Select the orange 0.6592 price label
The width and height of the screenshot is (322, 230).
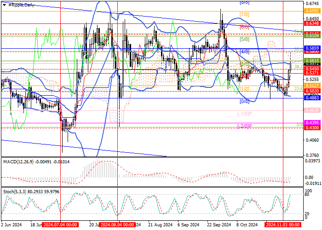coord(312,11)
